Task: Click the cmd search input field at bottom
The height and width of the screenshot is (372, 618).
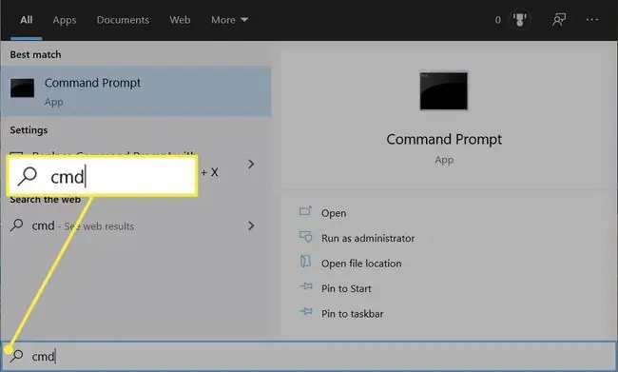Action: pos(309,356)
